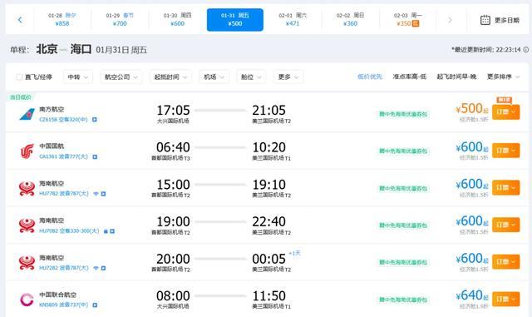Screen dimensions: 532x317
Task: Expand the 起抵时间 filter dropdown
Action: pyautogui.click(x=170, y=77)
